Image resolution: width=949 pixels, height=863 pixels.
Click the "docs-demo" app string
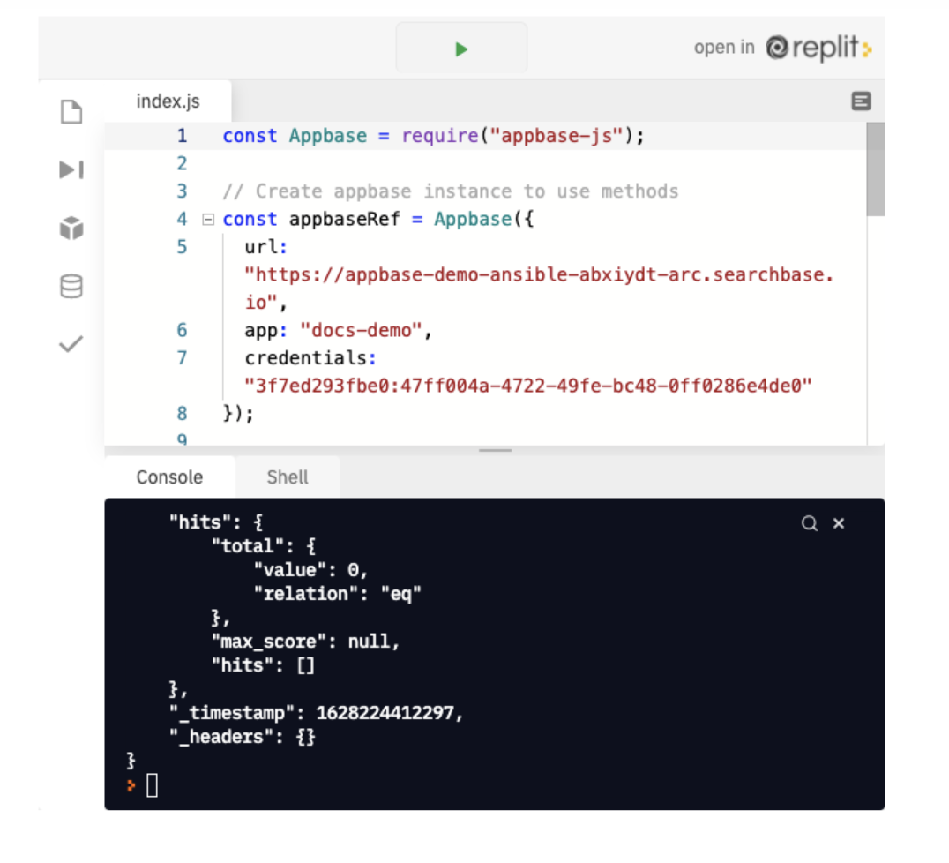tap(361, 330)
